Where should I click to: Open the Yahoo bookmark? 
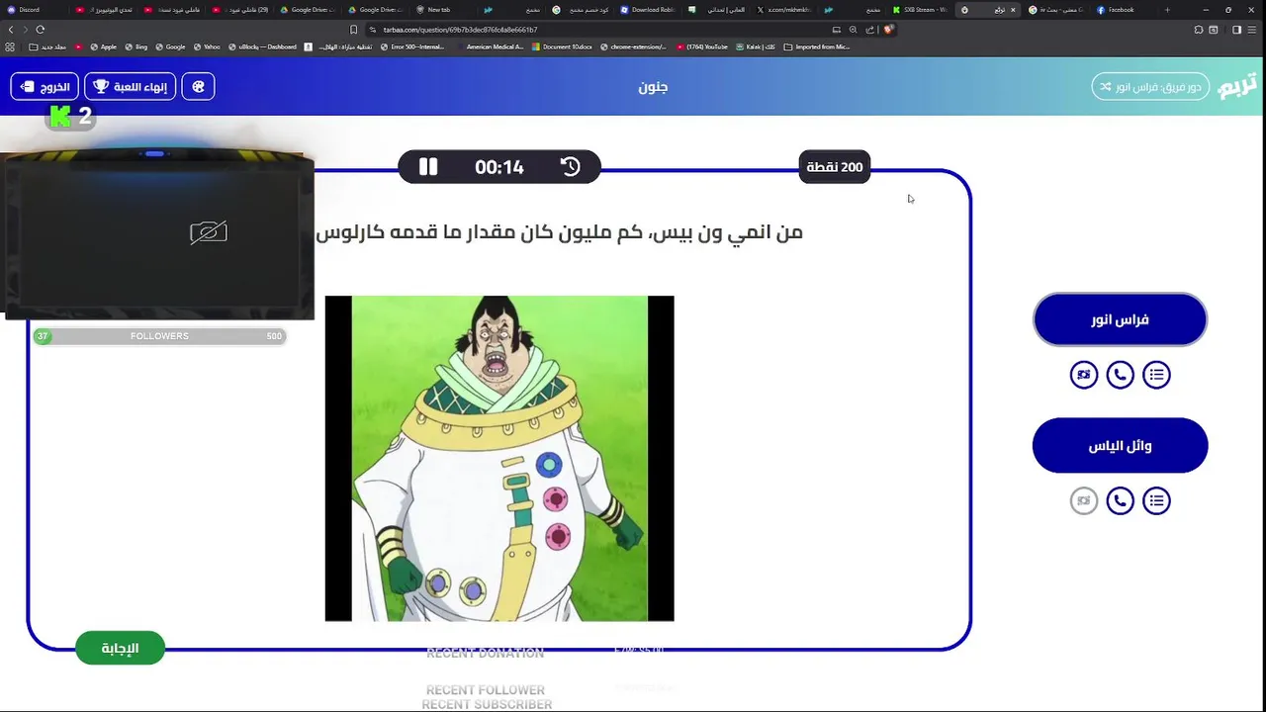click(207, 46)
